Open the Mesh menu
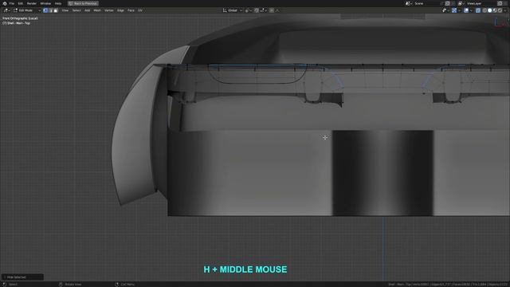The image size is (510, 287). 97,10
